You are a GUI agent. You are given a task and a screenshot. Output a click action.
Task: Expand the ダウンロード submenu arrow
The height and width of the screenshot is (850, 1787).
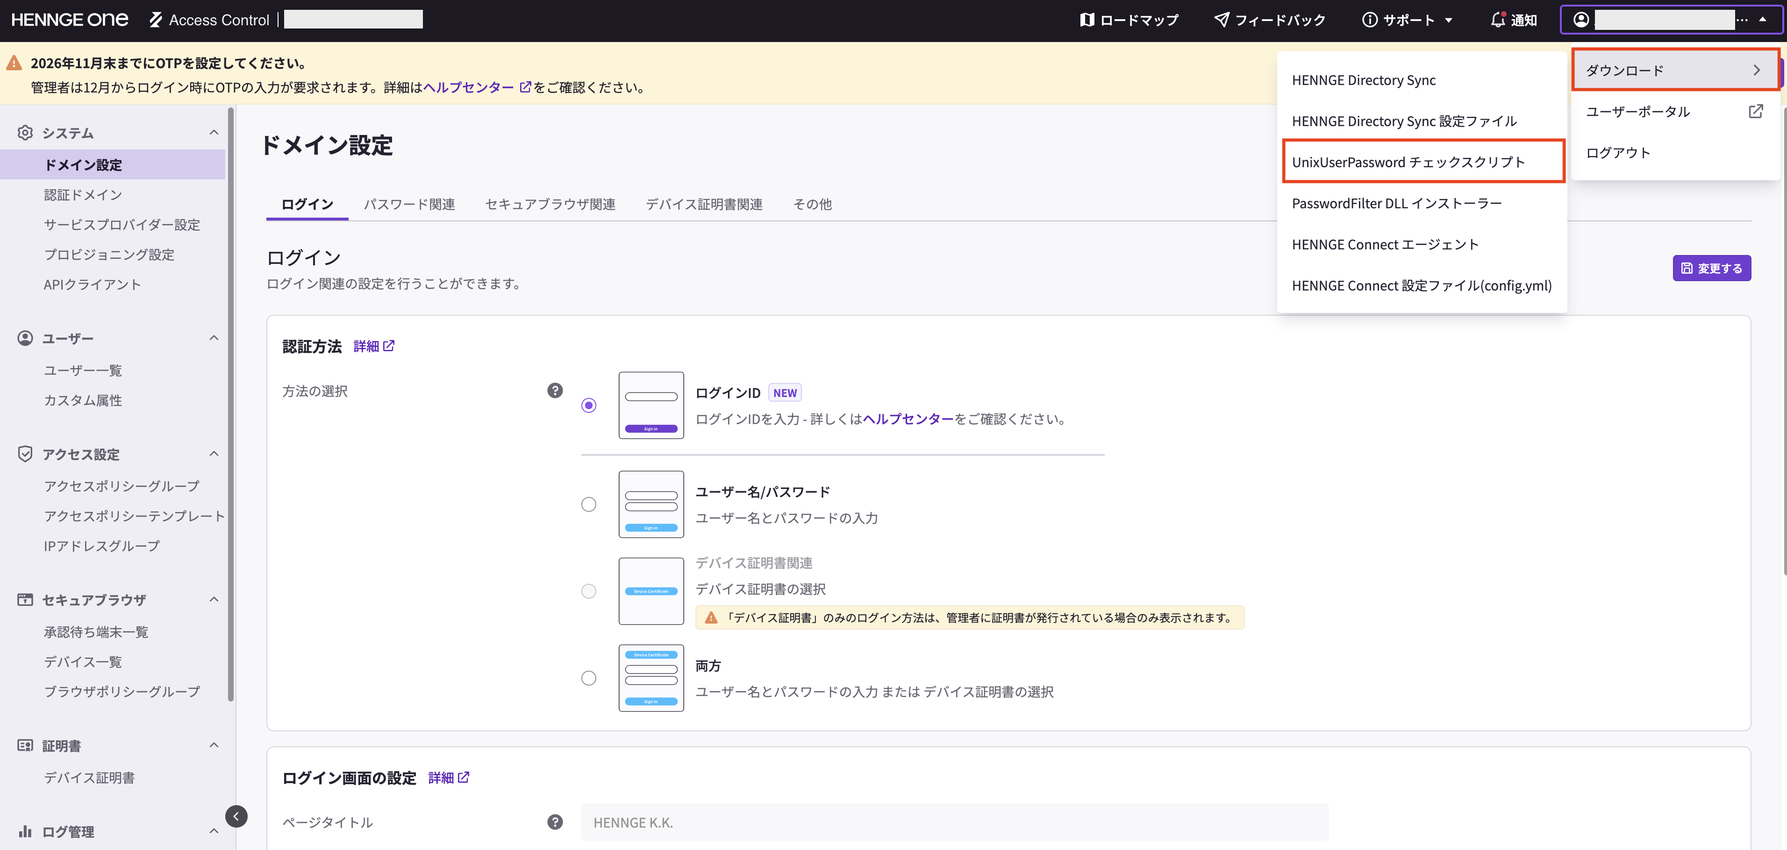(1757, 70)
